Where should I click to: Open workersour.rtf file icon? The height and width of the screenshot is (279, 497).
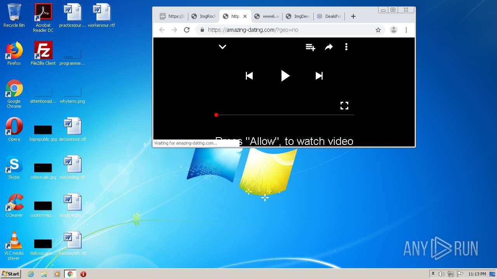pyautogui.click(x=101, y=15)
